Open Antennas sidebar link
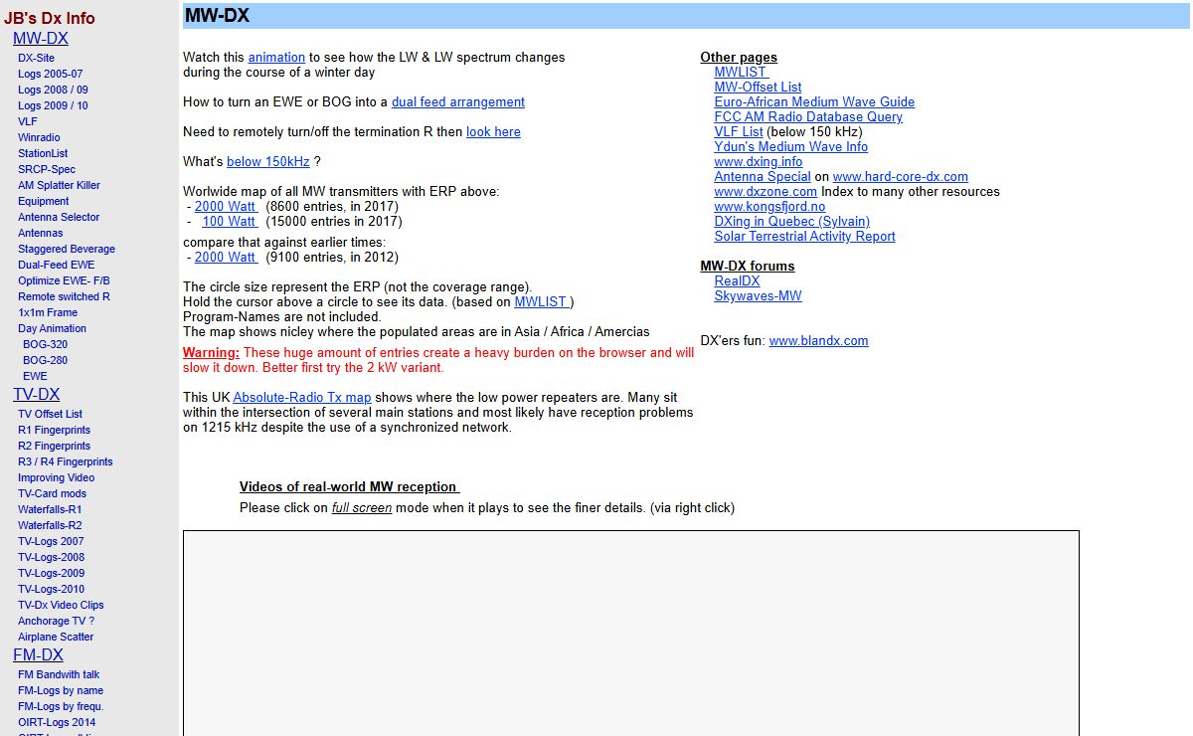 tap(41, 233)
